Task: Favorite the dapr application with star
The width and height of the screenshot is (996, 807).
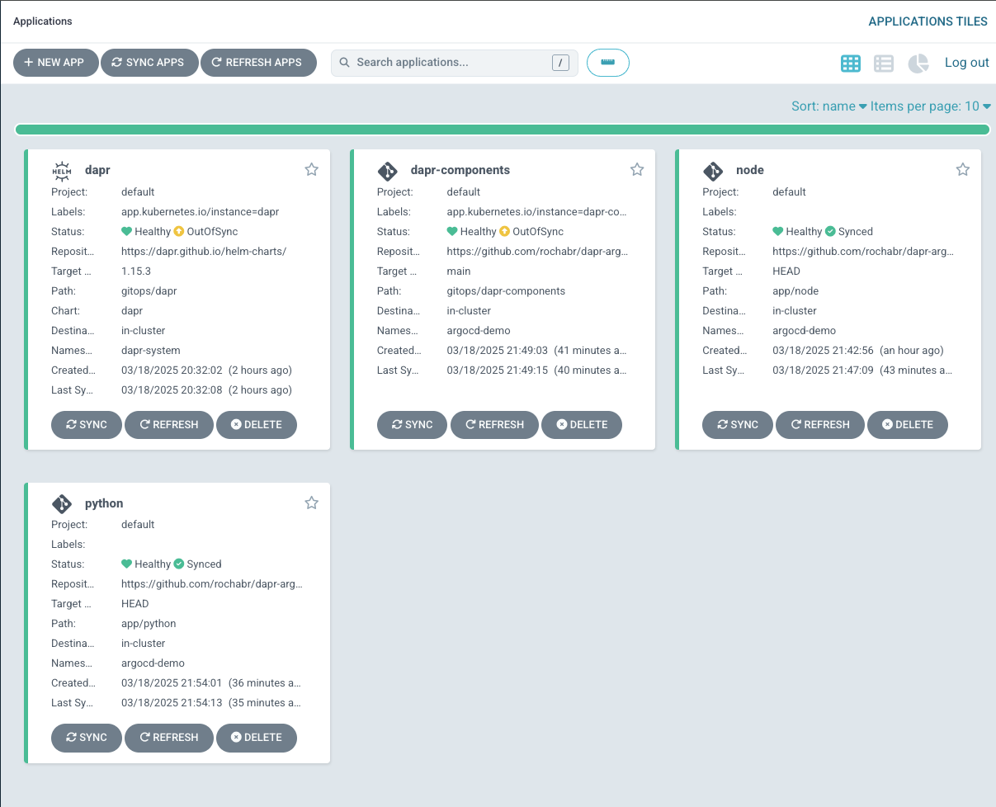Action: pyautogui.click(x=311, y=170)
